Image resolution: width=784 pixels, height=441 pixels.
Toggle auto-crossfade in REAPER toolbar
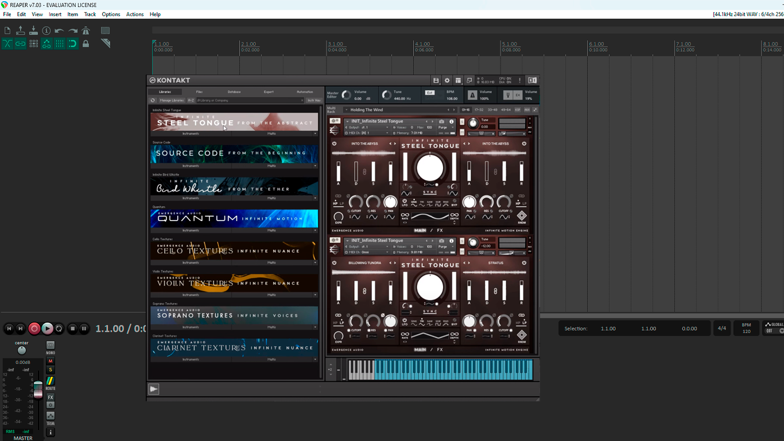(7, 44)
